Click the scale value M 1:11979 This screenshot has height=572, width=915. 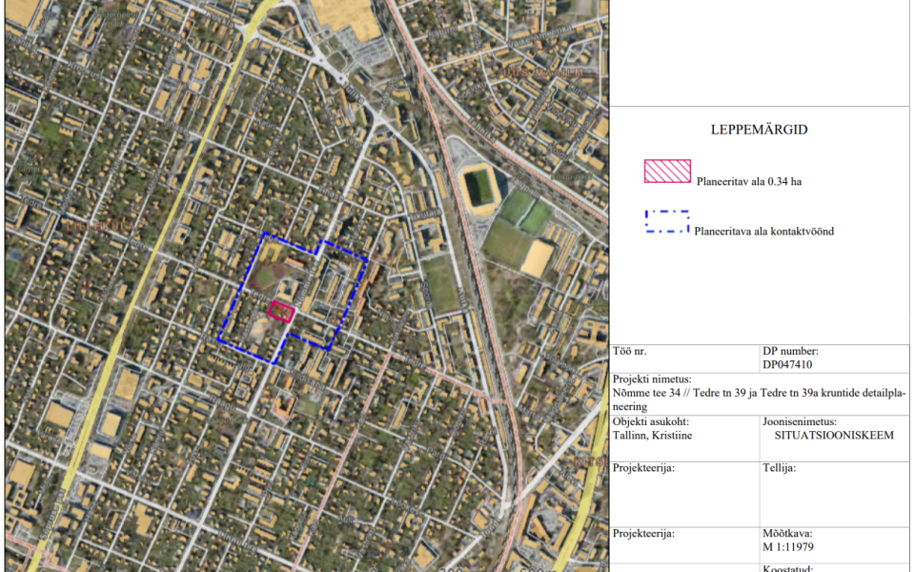click(x=787, y=547)
